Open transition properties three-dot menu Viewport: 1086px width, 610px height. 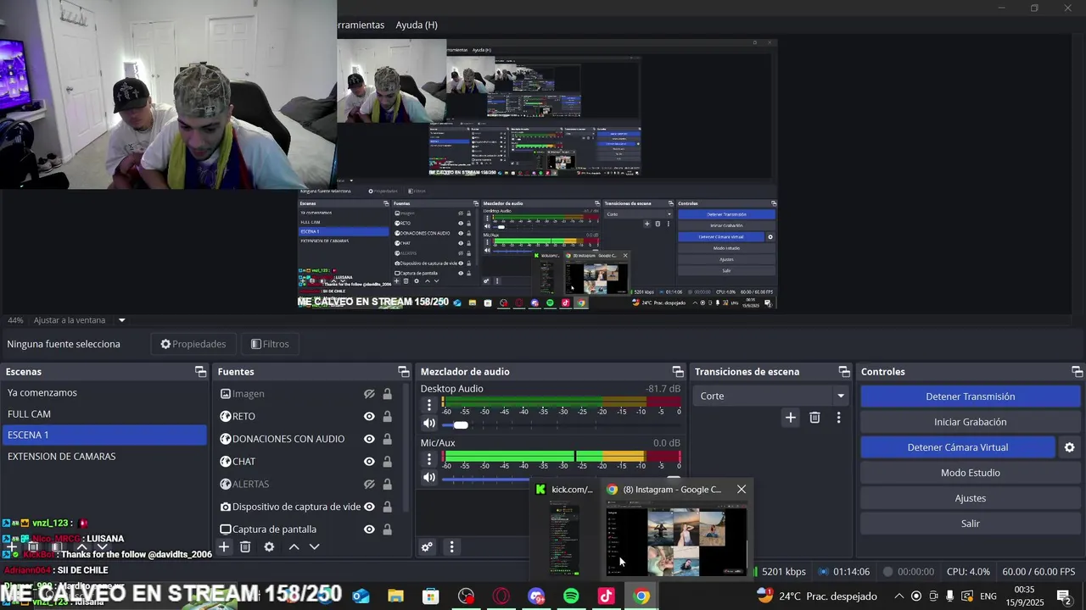[838, 418]
